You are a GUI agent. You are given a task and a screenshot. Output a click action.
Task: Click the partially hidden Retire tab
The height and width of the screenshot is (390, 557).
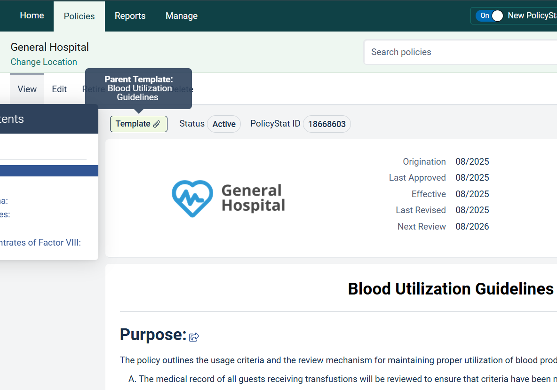[83, 89]
